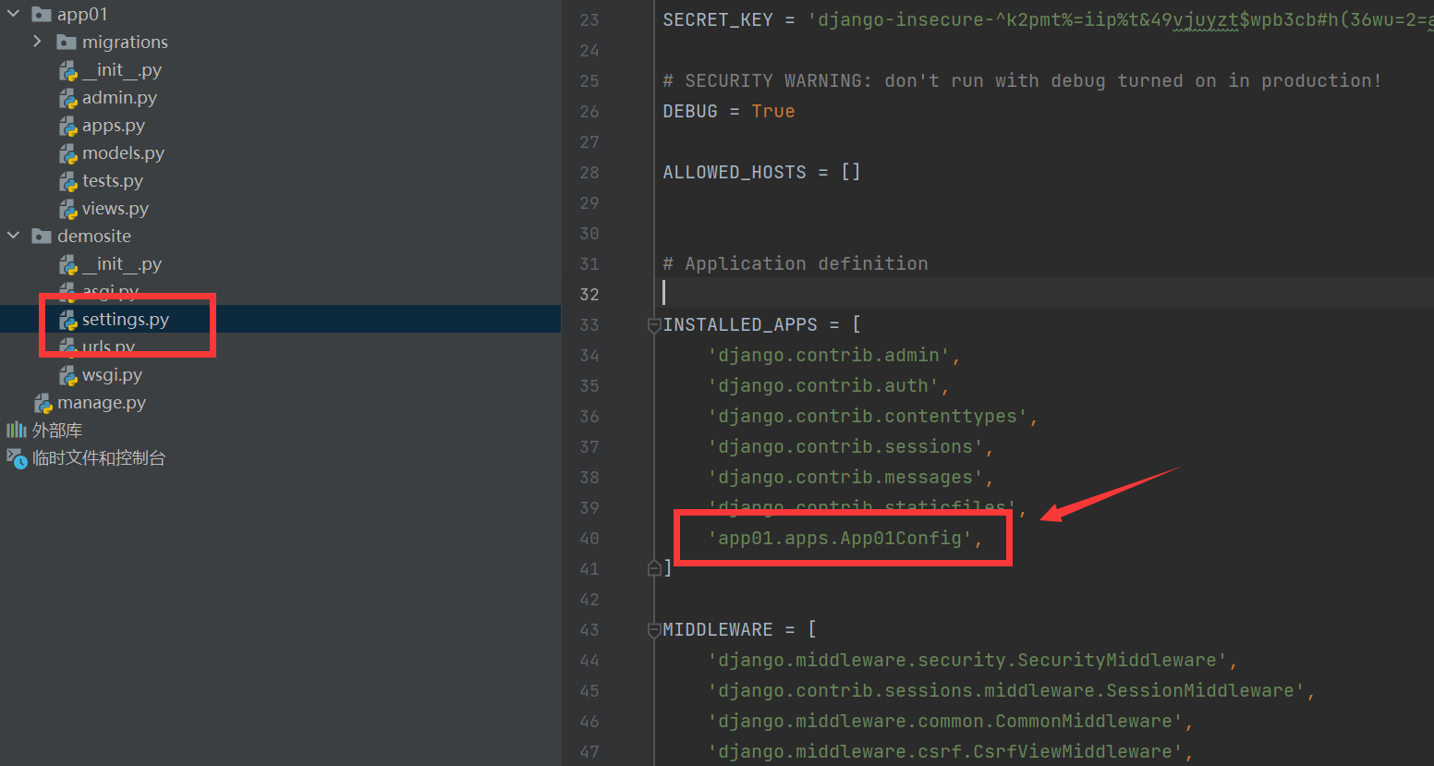This screenshot has width=1434, height=766.
Task: Open demosite __init__.py file
Action: (122, 263)
